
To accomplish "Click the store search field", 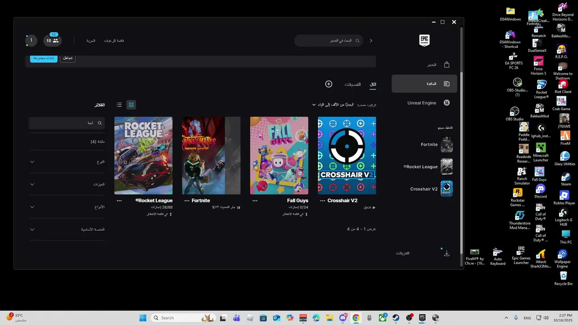I will (329, 41).
